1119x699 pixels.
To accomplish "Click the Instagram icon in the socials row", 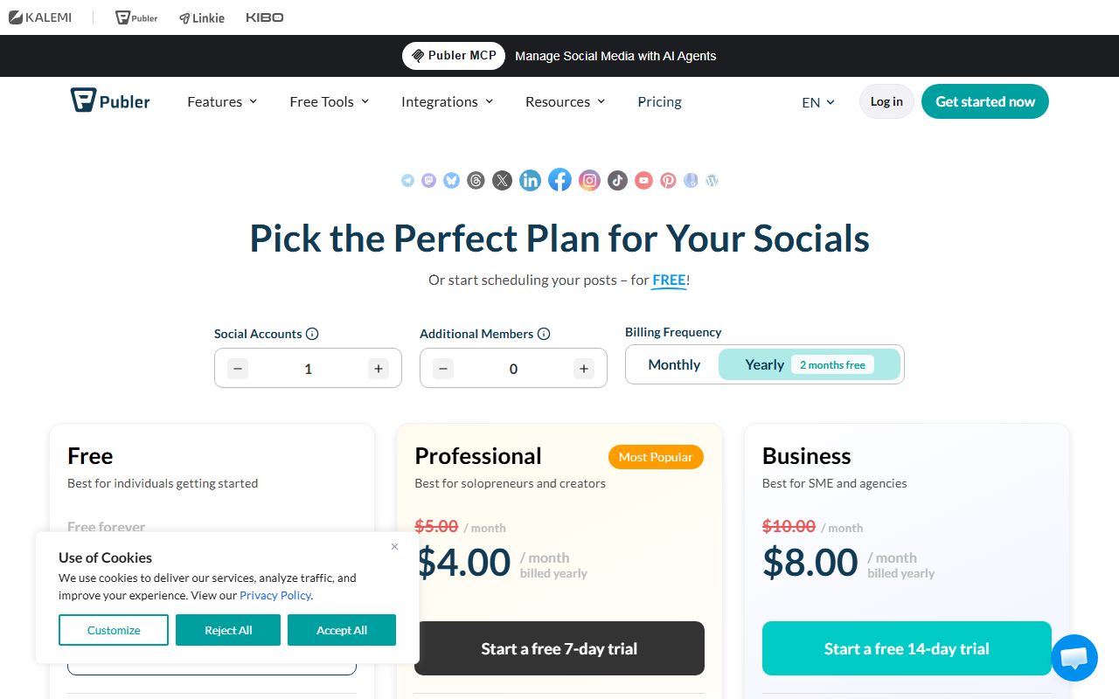I will pyautogui.click(x=590, y=180).
